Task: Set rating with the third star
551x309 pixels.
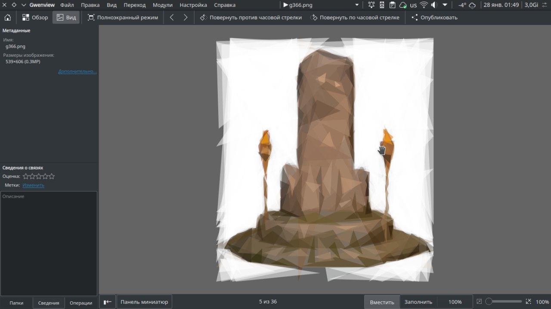Action: 39,176
